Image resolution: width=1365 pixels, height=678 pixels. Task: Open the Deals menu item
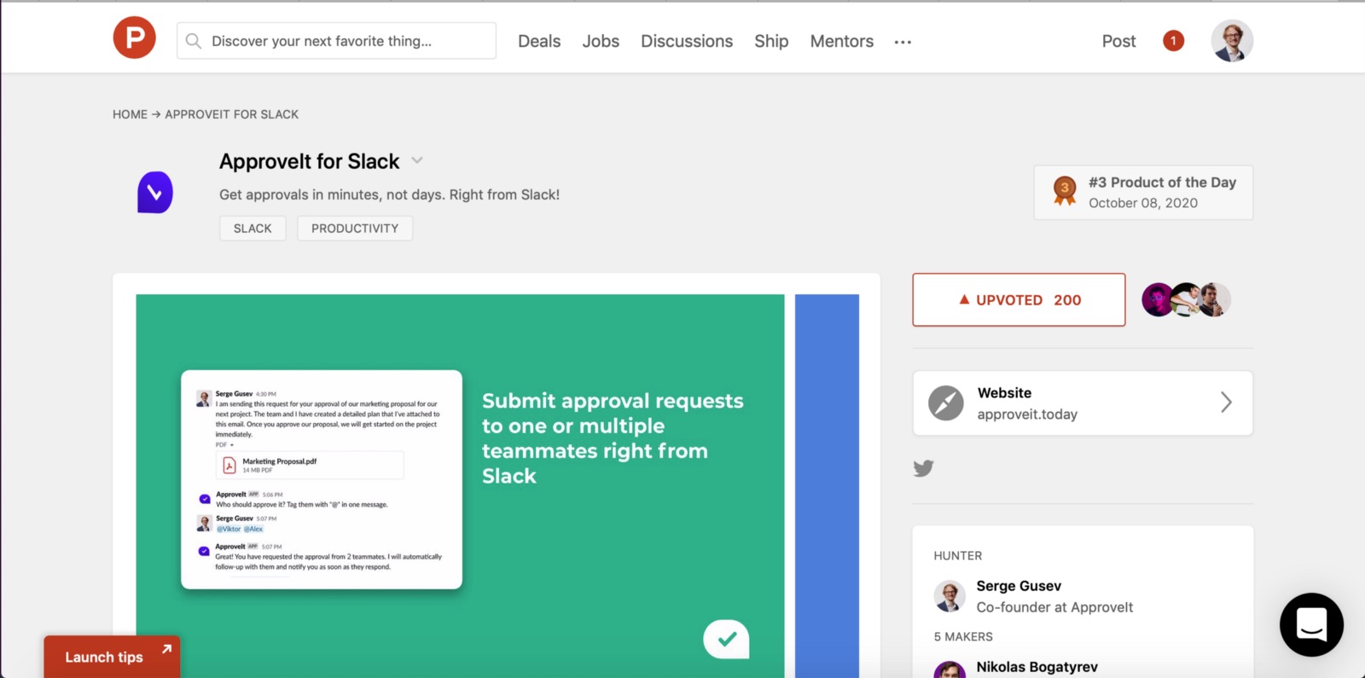(539, 41)
